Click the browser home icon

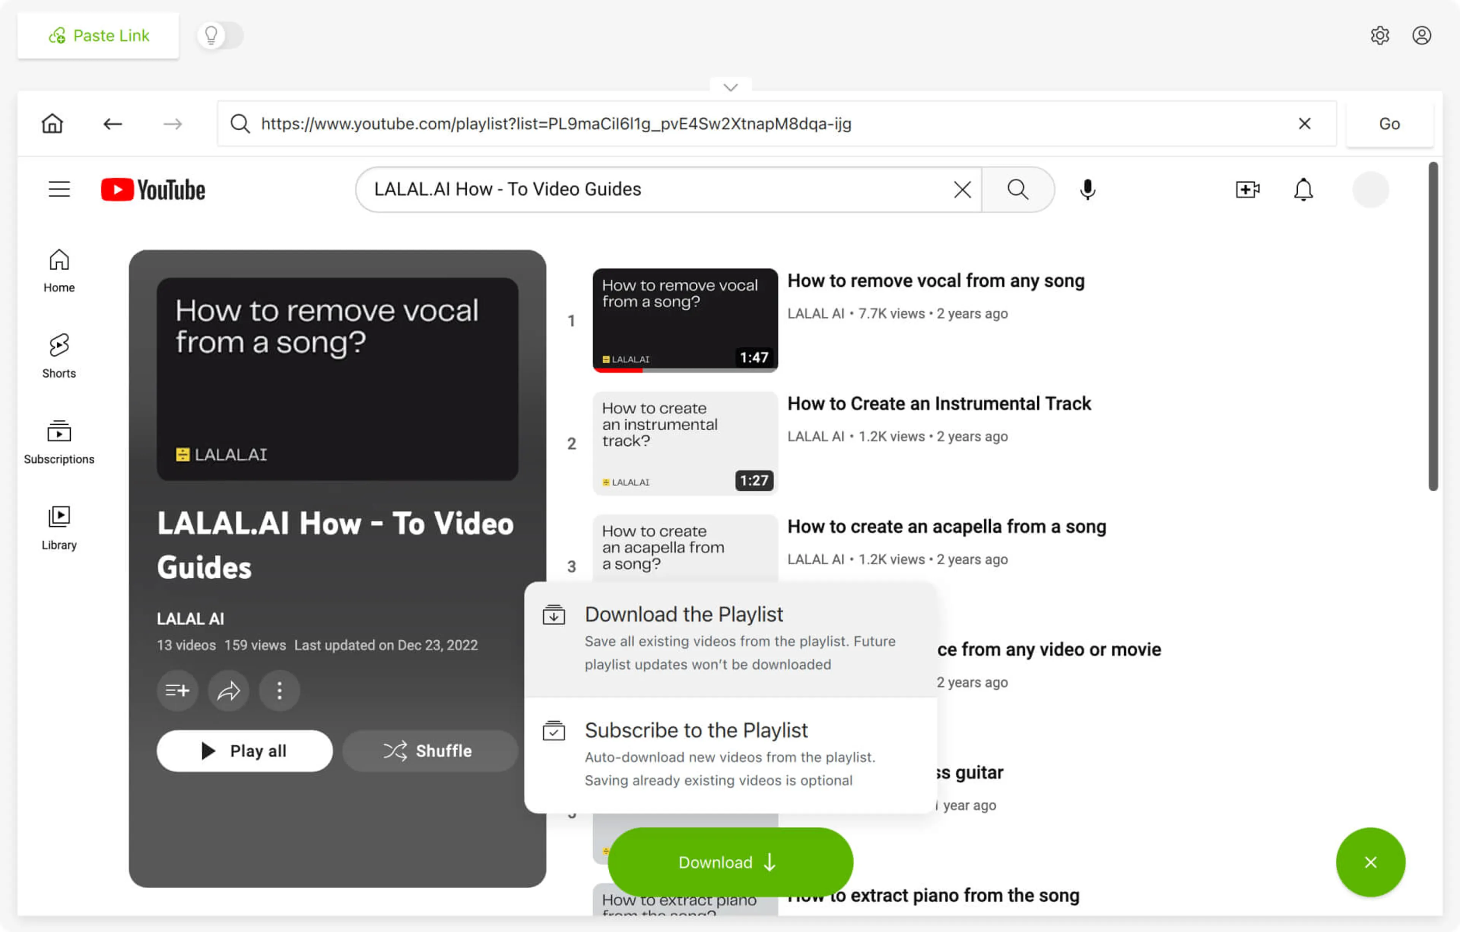click(52, 124)
